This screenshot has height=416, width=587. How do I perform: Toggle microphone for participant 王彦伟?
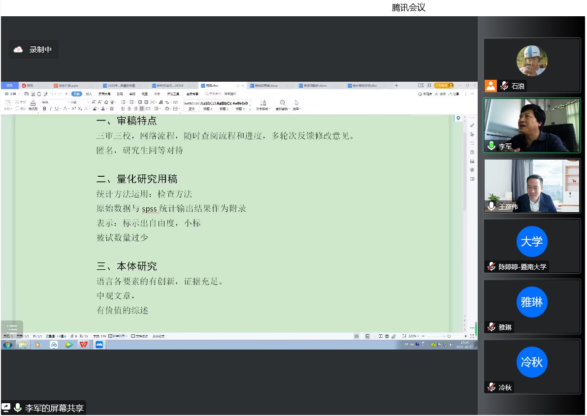coord(491,206)
